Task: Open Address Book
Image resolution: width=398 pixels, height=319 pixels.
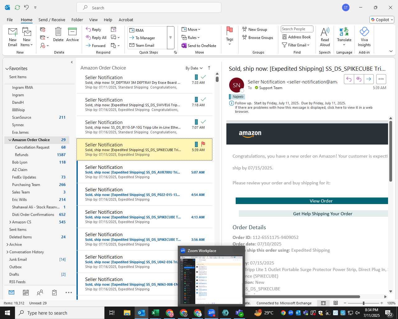Action: [296, 37]
